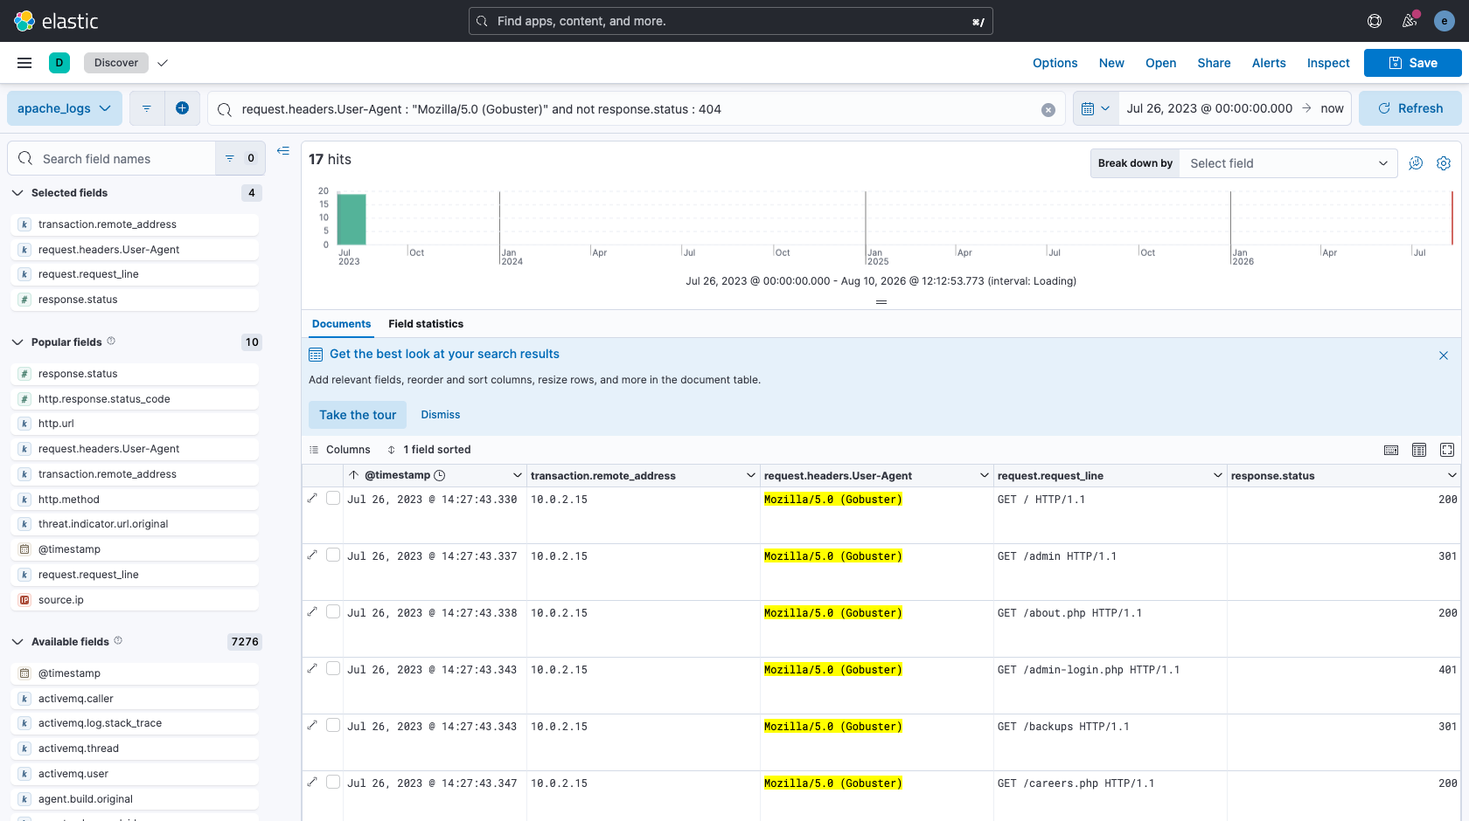1469x821 pixels.
Task: Expand document for GET /backups row
Action: [312, 725]
